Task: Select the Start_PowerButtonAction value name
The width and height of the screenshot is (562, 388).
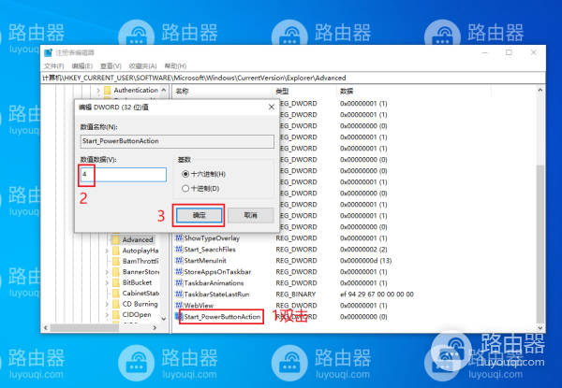Action: (x=222, y=317)
